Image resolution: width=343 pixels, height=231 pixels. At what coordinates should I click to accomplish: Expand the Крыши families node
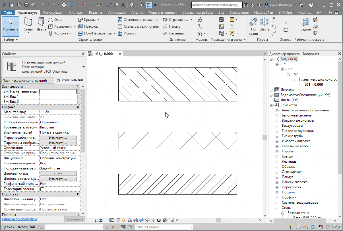pos(277,156)
